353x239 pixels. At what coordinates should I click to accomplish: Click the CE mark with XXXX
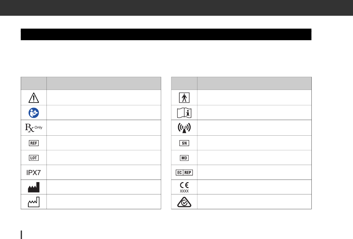pos(184,187)
